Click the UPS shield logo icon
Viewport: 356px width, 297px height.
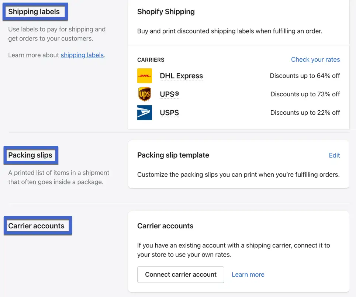tap(145, 94)
